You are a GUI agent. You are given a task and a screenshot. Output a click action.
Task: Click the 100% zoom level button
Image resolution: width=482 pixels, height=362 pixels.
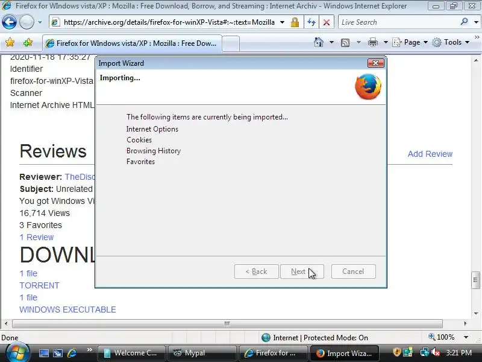(x=442, y=337)
